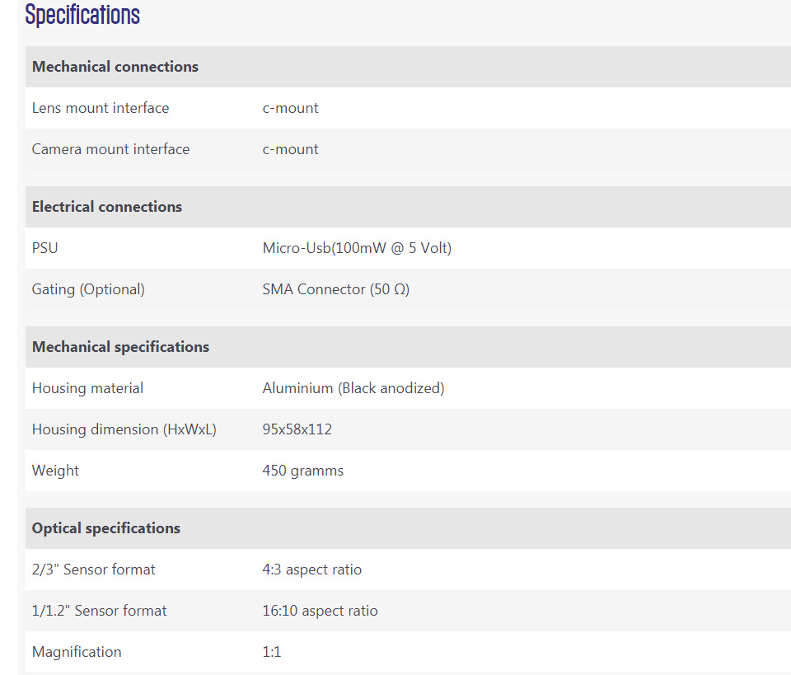Select the Magnification row label
Screen dimensions: 791x675
pos(77,652)
